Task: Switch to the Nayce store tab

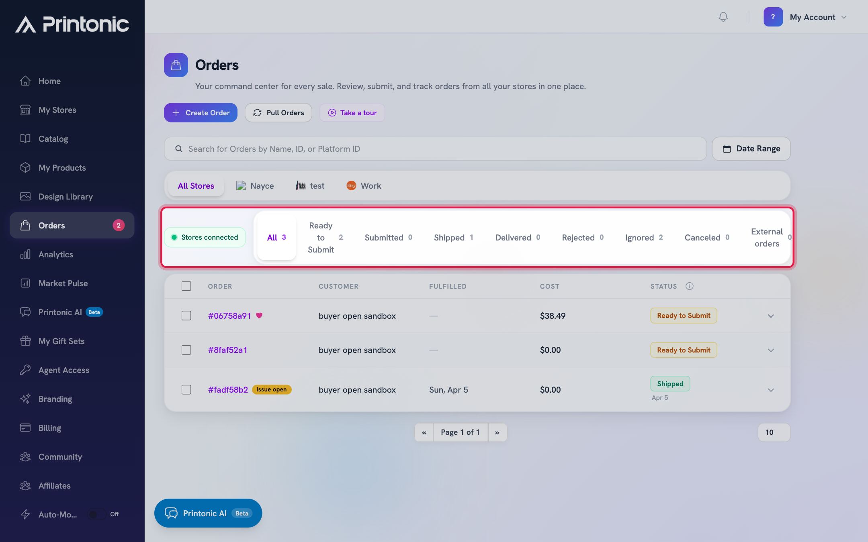Action: tap(255, 185)
